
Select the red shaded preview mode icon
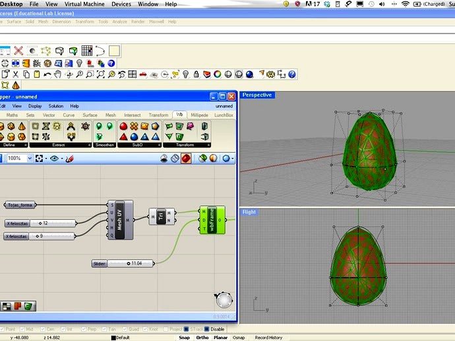tap(186, 158)
